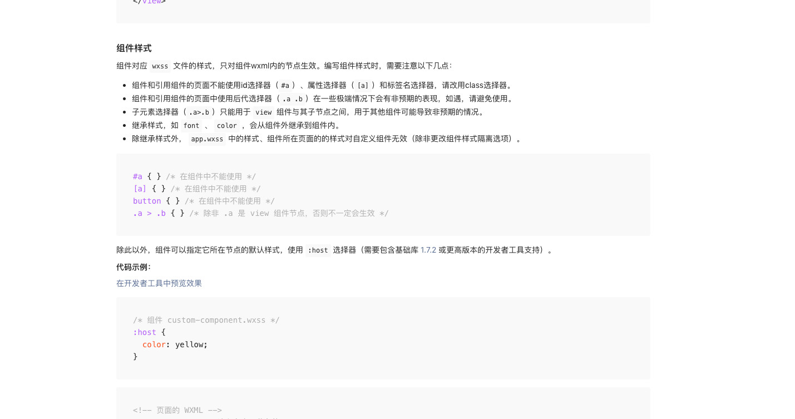Click the bullet about 继承样式

[237, 126]
